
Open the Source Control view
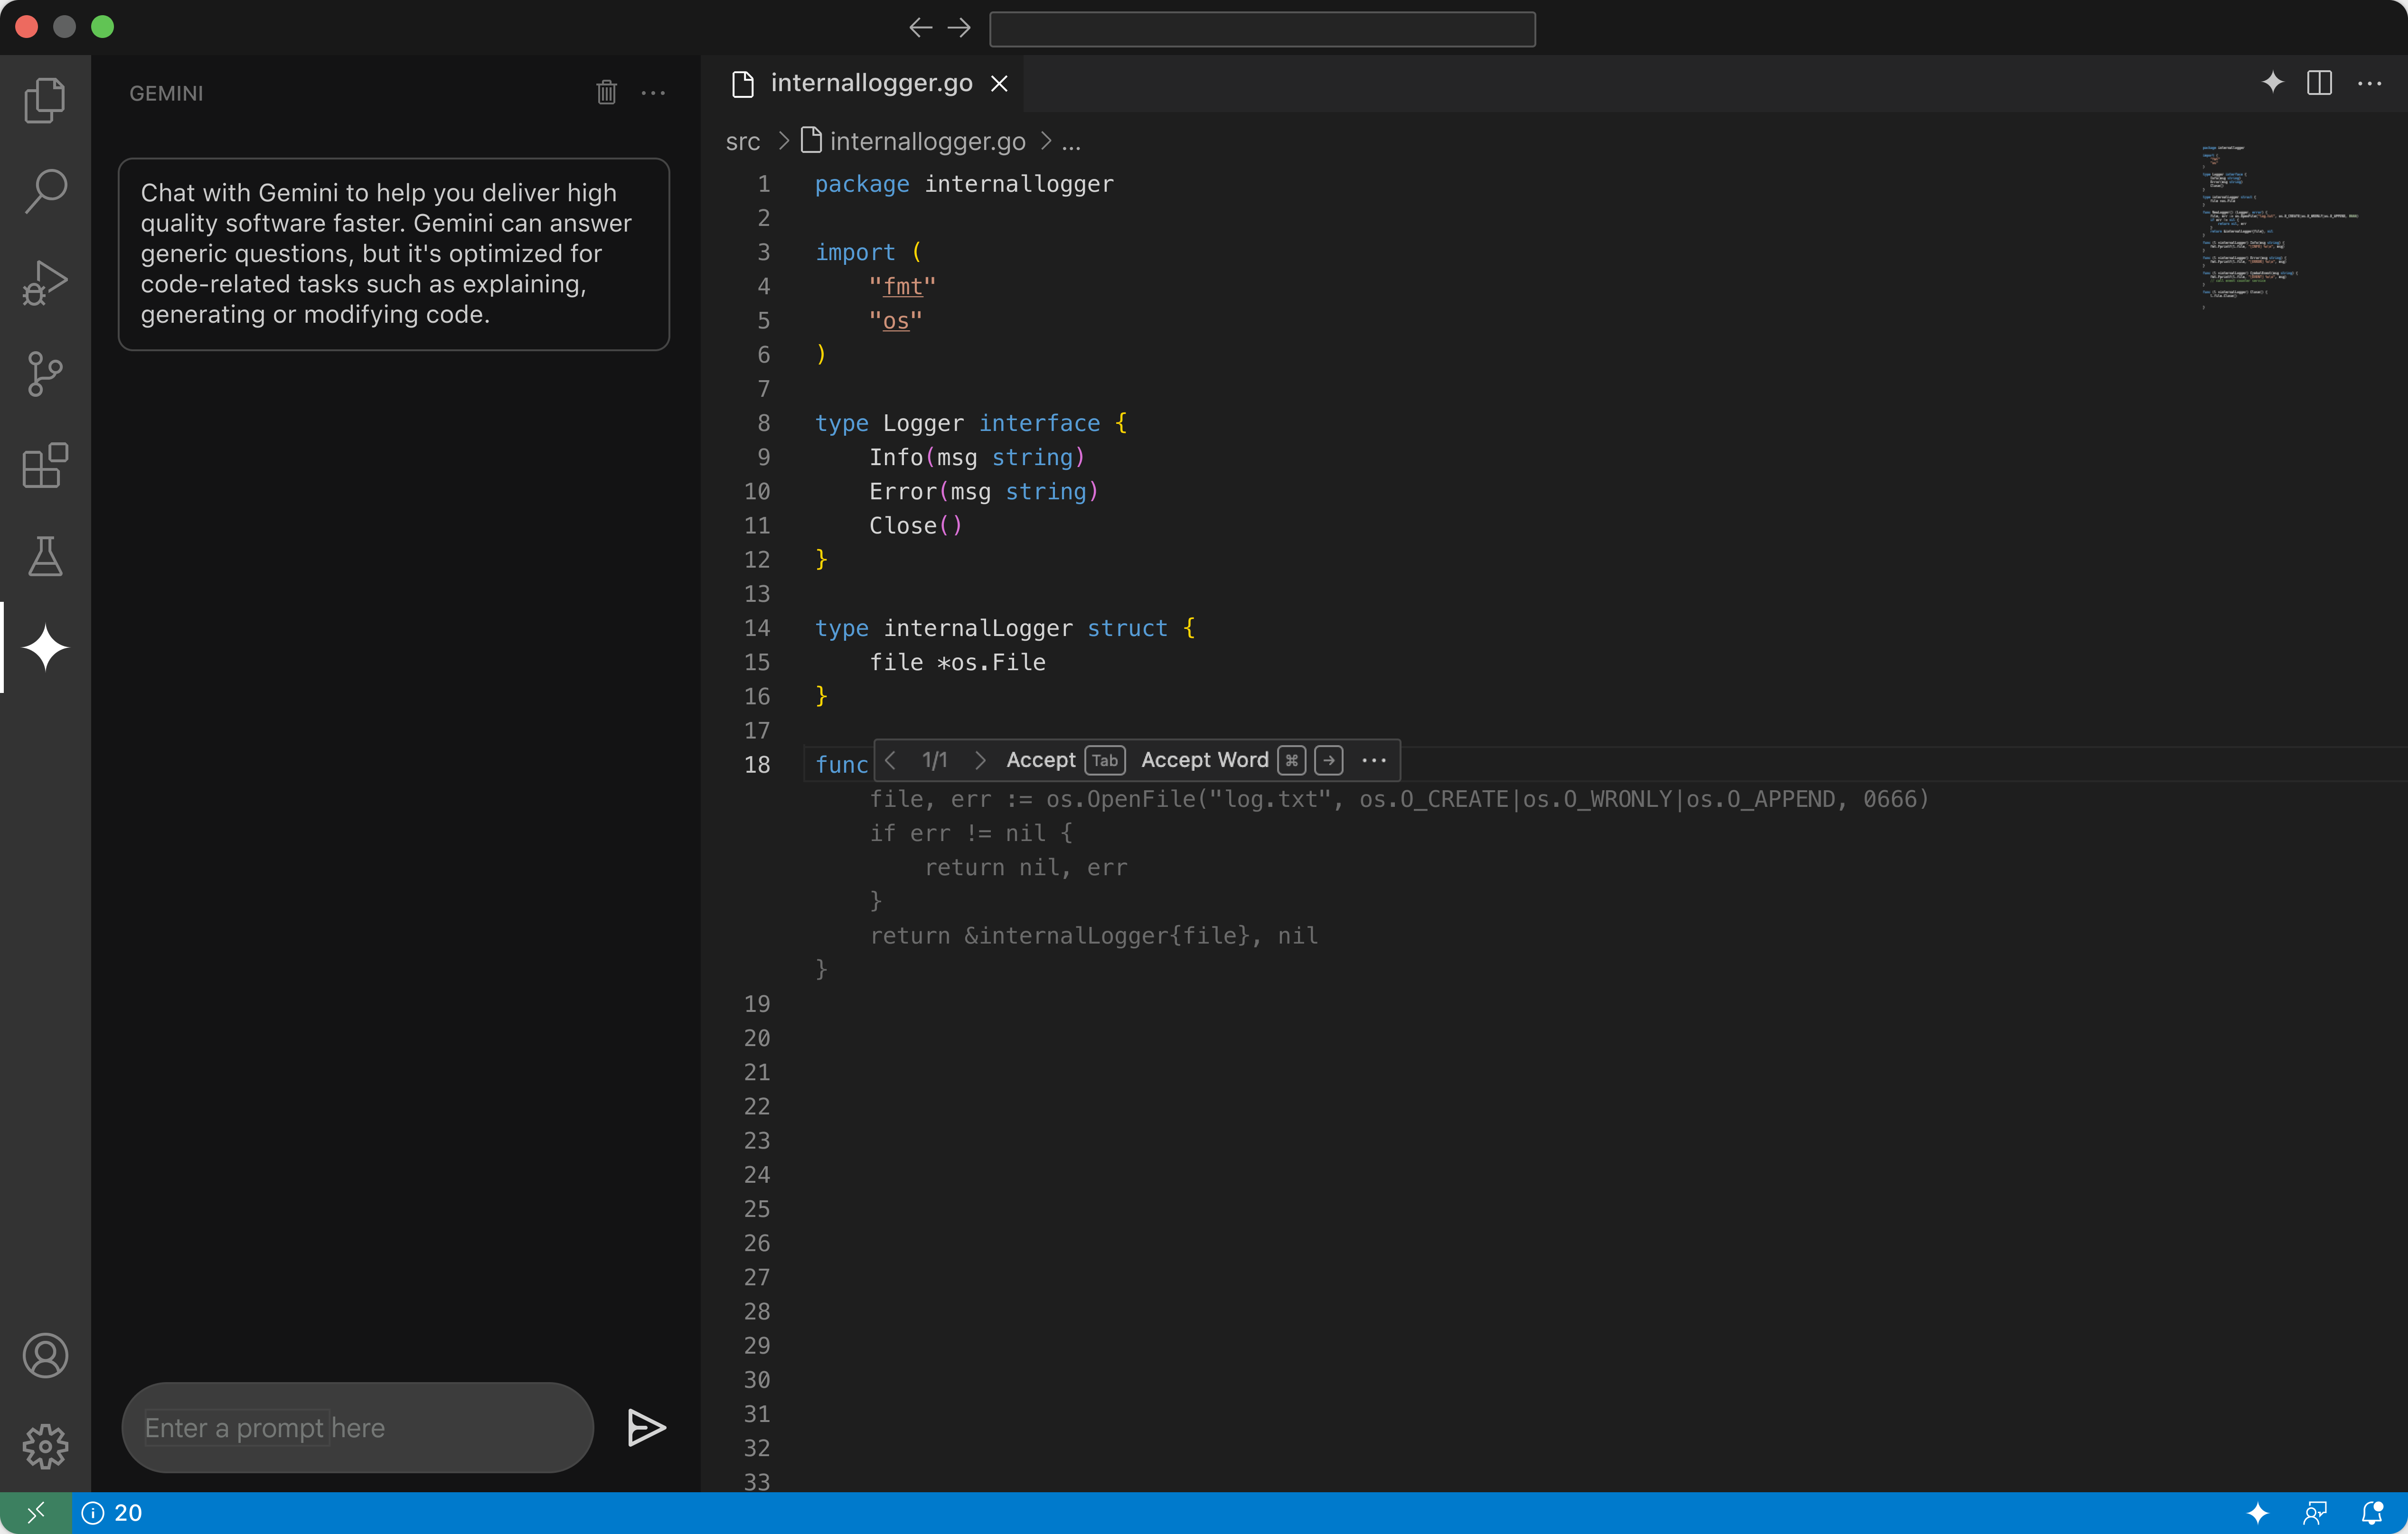coord(44,373)
